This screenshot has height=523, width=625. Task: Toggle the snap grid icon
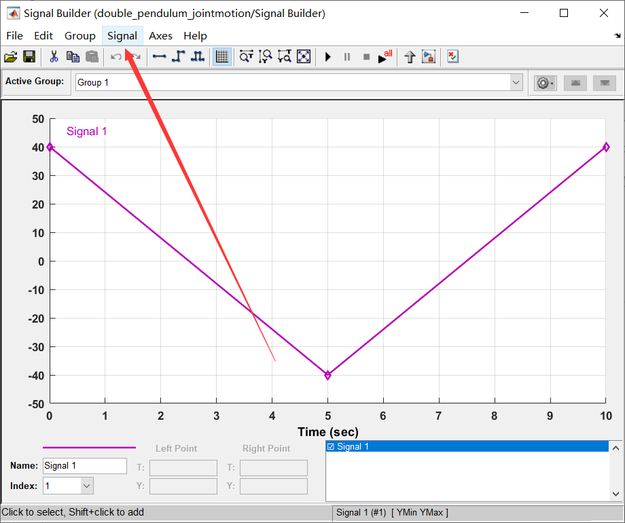click(x=222, y=57)
